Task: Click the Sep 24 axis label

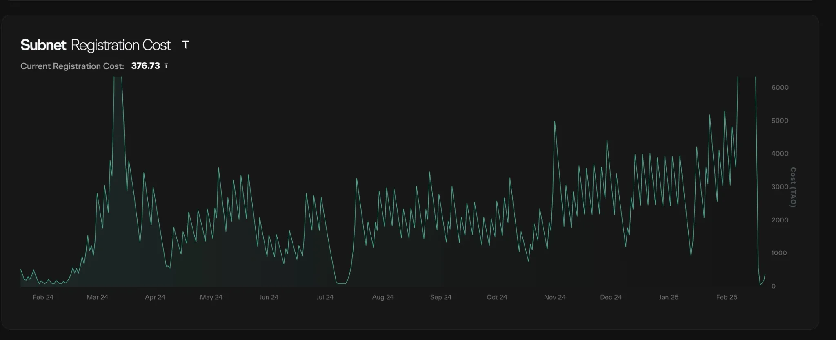Action: [441, 297]
